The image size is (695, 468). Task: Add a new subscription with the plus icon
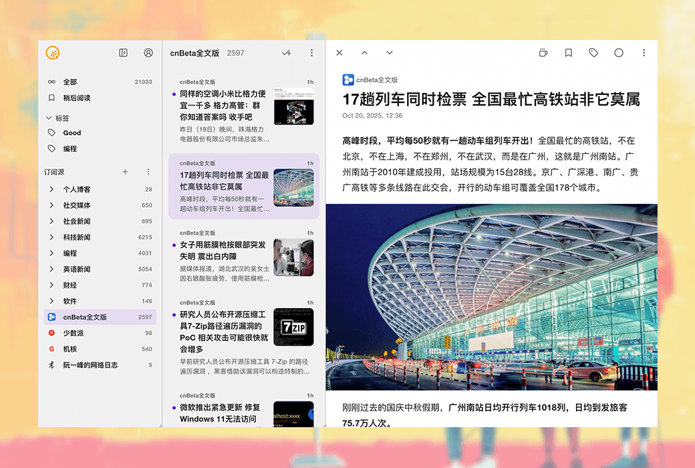pos(125,172)
